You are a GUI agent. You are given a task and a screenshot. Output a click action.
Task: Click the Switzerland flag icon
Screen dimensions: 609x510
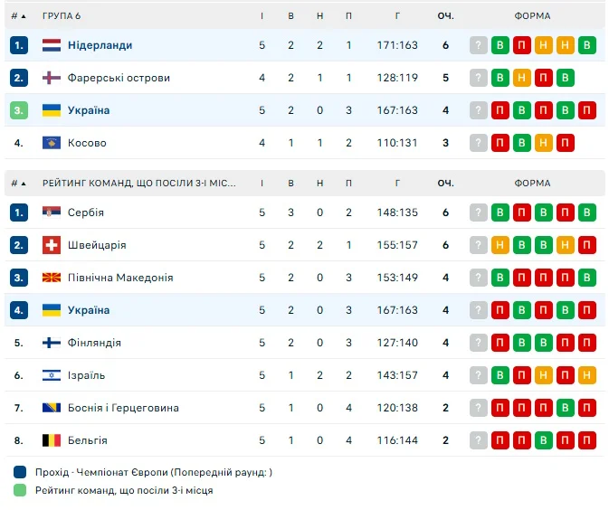point(51,245)
